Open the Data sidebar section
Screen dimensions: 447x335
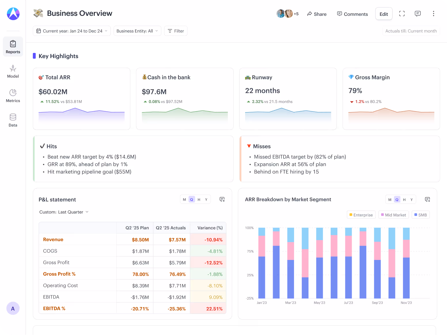coord(13,120)
